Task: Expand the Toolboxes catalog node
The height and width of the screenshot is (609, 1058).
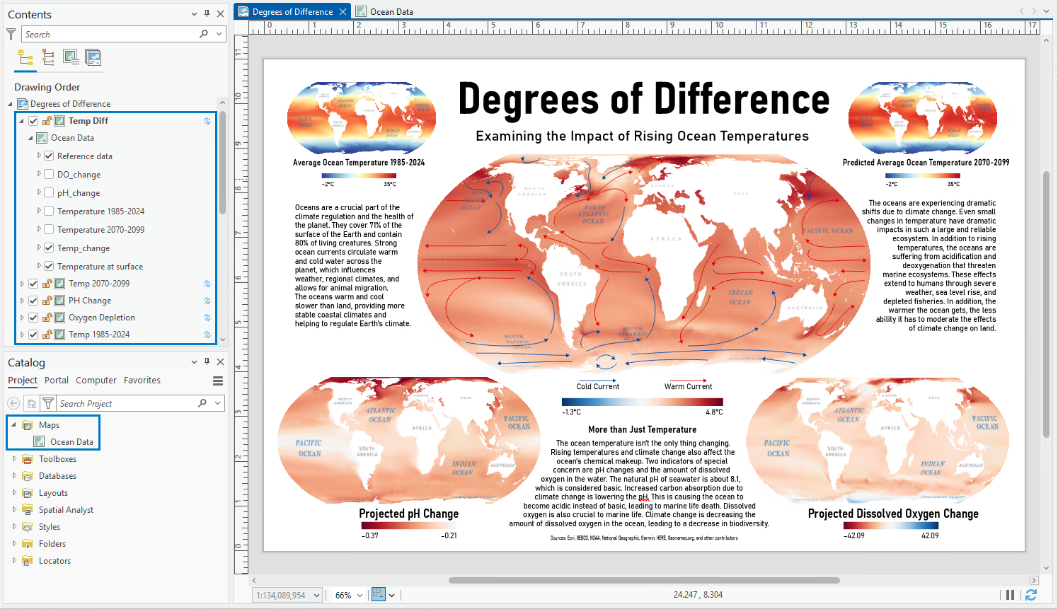Action: pos(14,459)
